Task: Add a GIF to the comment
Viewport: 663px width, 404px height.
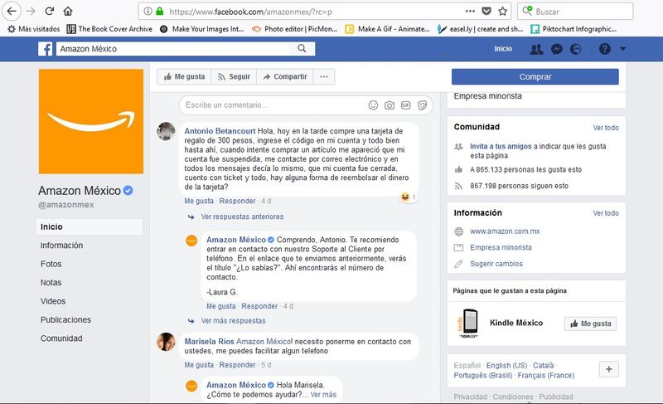Action: (406, 105)
